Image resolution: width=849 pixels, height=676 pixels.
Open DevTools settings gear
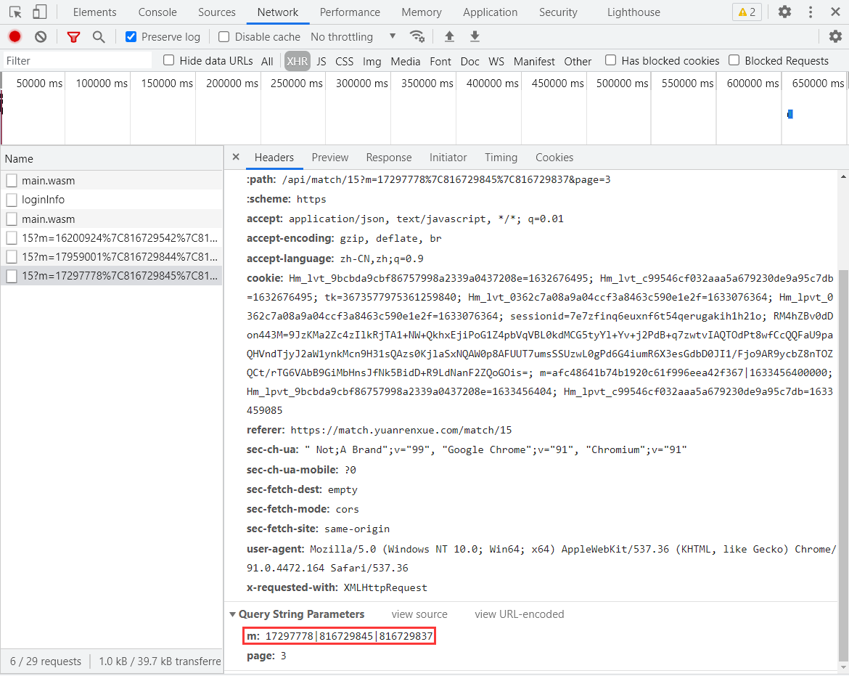pyautogui.click(x=784, y=12)
